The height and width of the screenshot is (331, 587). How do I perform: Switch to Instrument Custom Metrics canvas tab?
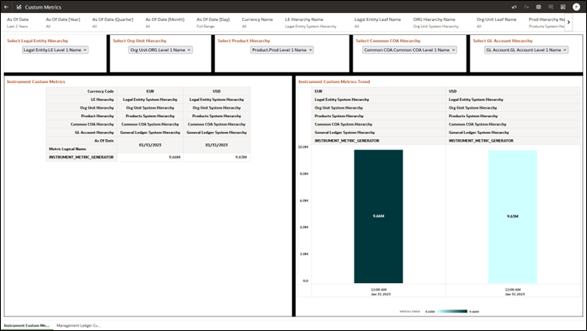coord(27,325)
